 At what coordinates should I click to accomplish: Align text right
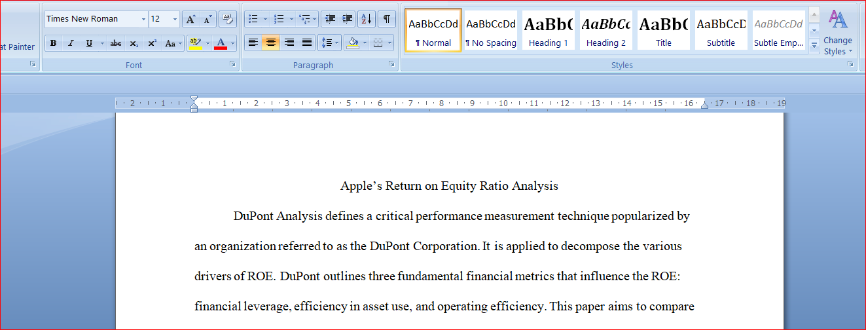(289, 43)
